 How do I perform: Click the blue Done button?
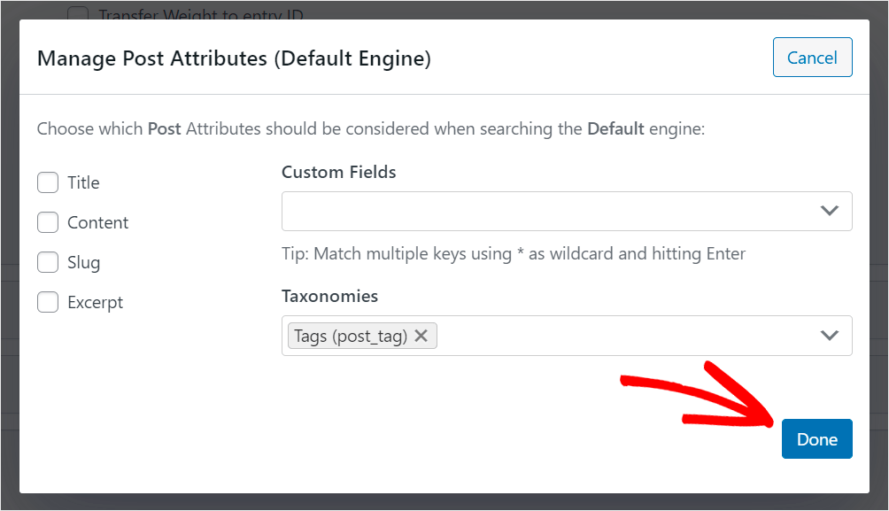click(817, 439)
